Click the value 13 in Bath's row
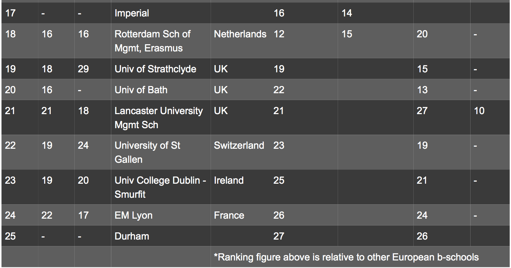The height and width of the screenshot is (268, 511). tap(422, 90)
